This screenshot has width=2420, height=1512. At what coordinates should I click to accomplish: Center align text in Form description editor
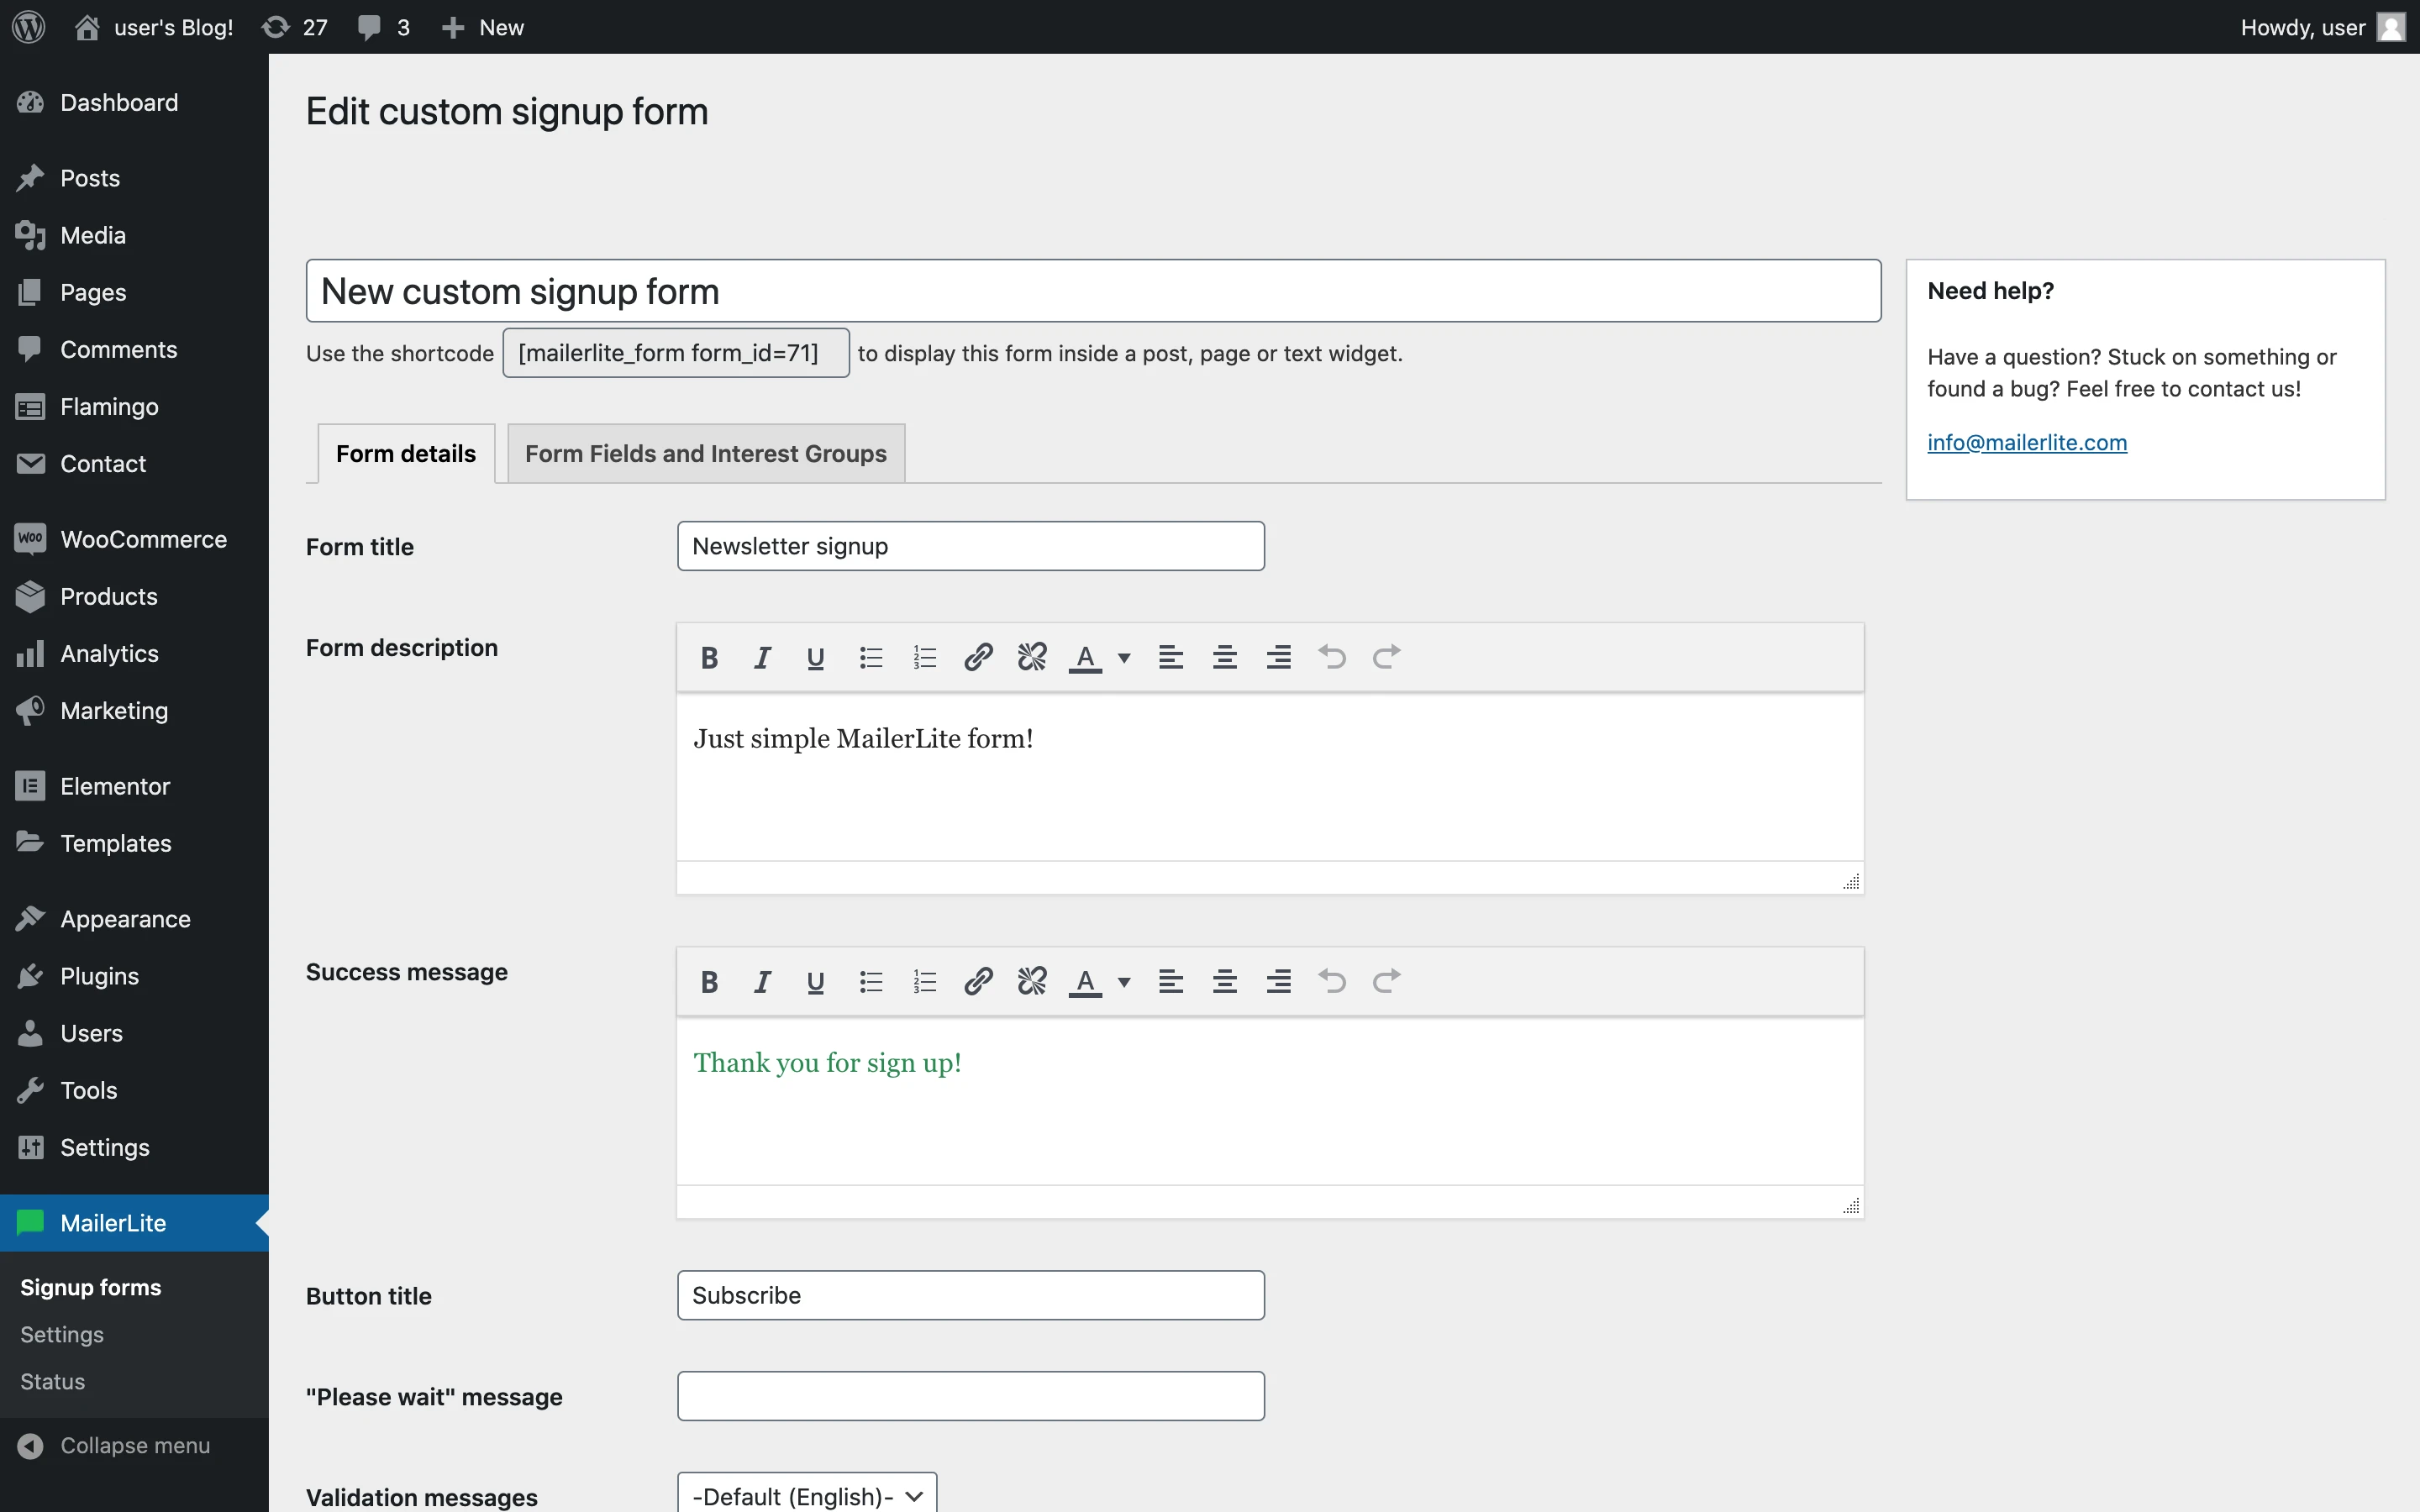coord(1224,657)
